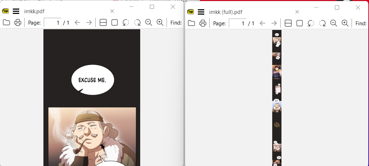The image size is (369, 166).
Task: Click the tall page strip in imkk (full).pdf
Action: click(x=277, y=98)
